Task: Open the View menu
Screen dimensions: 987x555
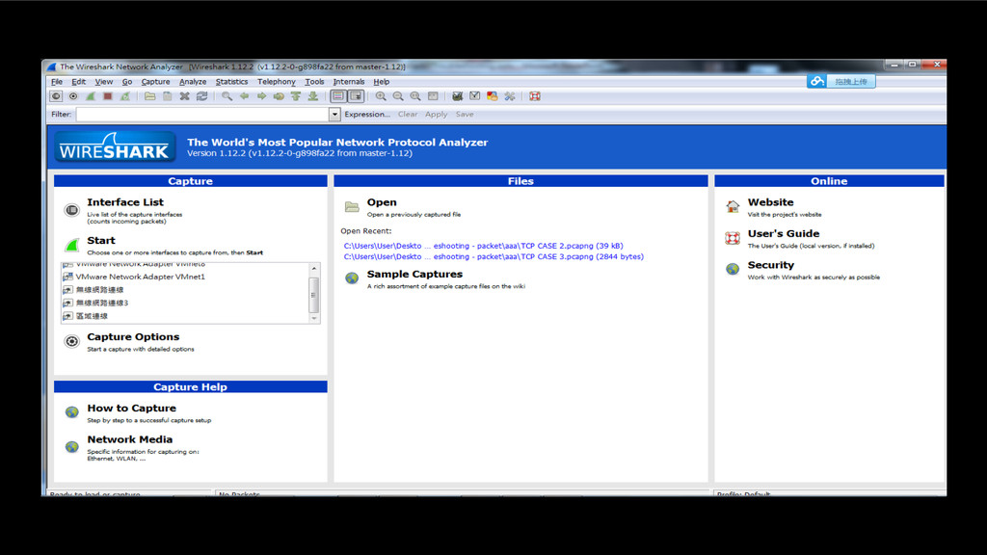Action: point(104,82)
